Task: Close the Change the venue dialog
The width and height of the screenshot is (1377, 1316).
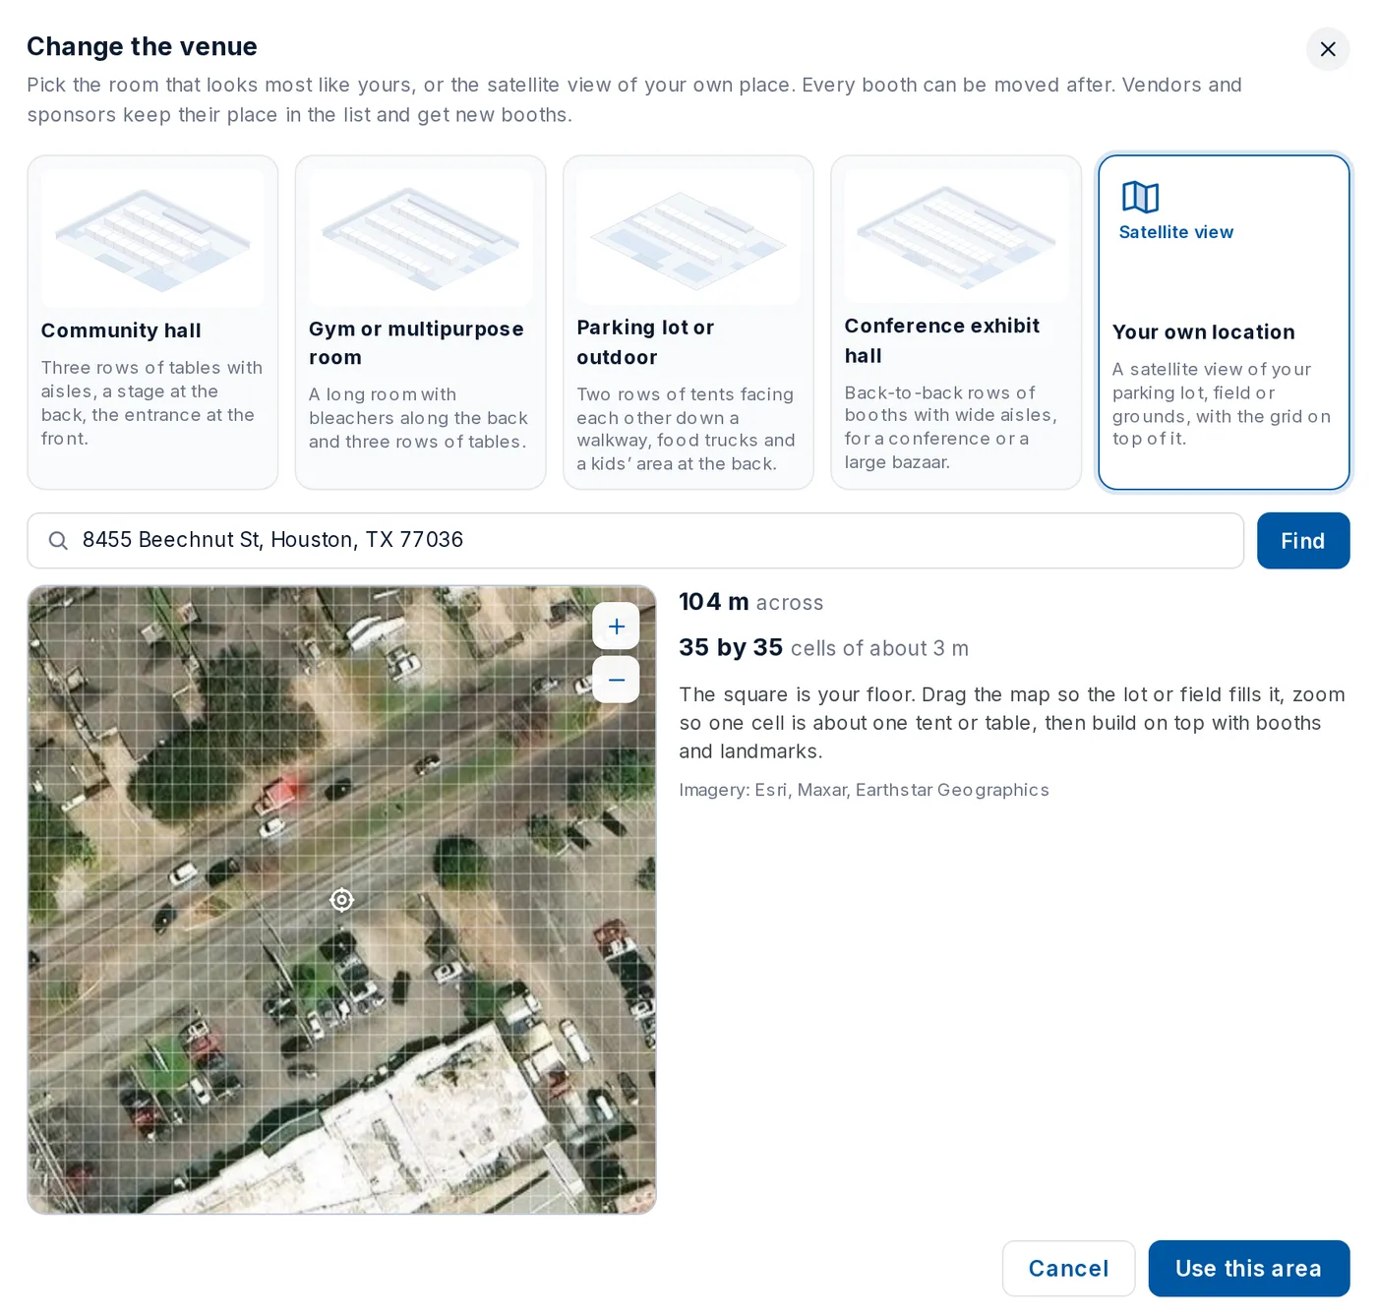Action: 1327,48
